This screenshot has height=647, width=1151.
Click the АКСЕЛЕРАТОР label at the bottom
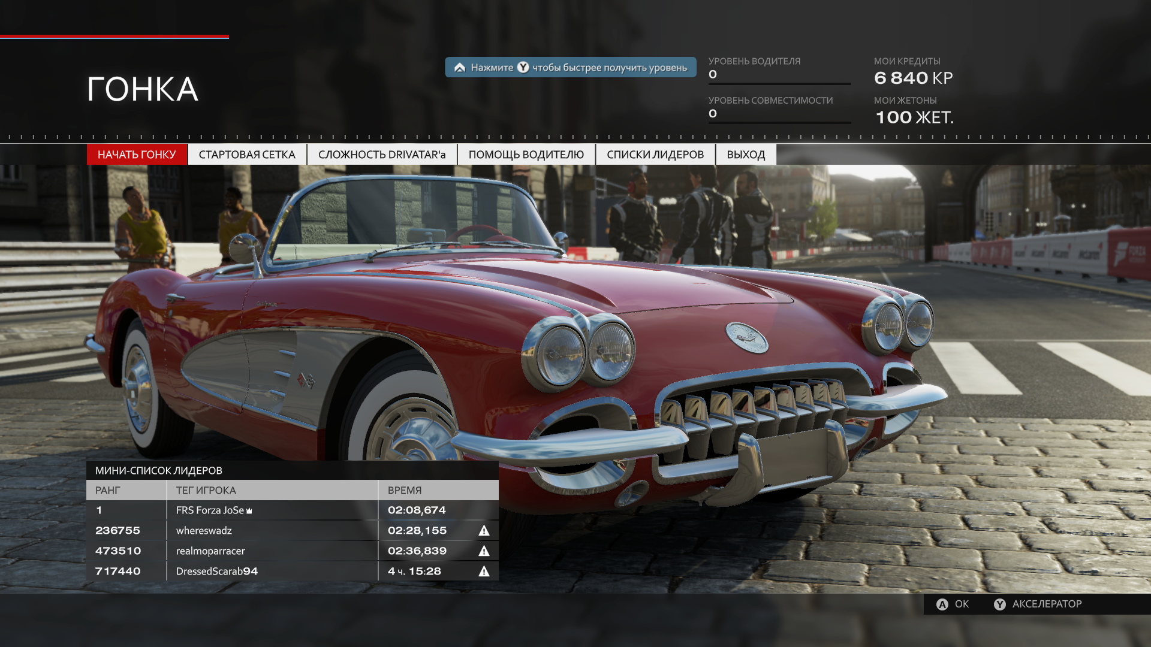(1047, 604)
